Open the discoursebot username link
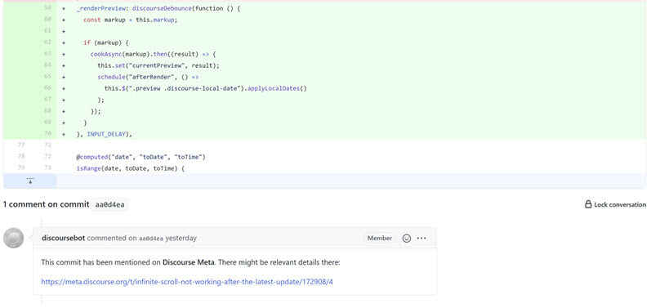The image size is (651, 308). (63, 239)
